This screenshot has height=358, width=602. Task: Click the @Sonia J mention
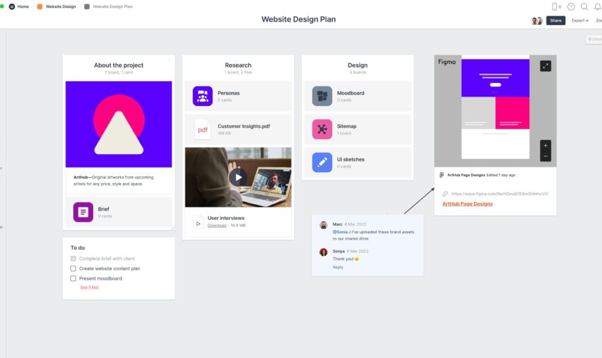point(342,232)
